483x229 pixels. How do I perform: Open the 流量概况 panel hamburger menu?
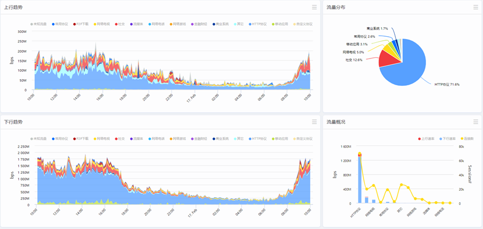[x=476, y=122]
